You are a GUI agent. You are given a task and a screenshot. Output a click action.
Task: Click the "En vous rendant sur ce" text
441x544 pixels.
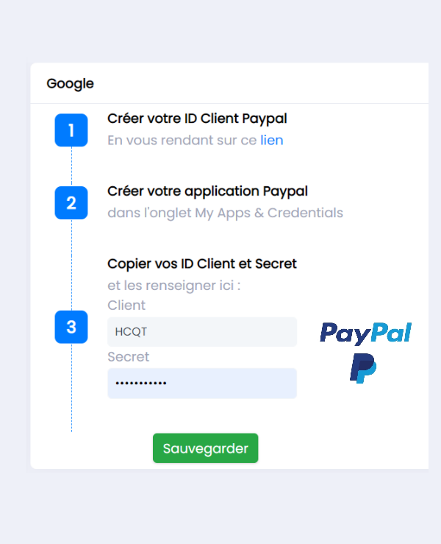coord(182,140)
